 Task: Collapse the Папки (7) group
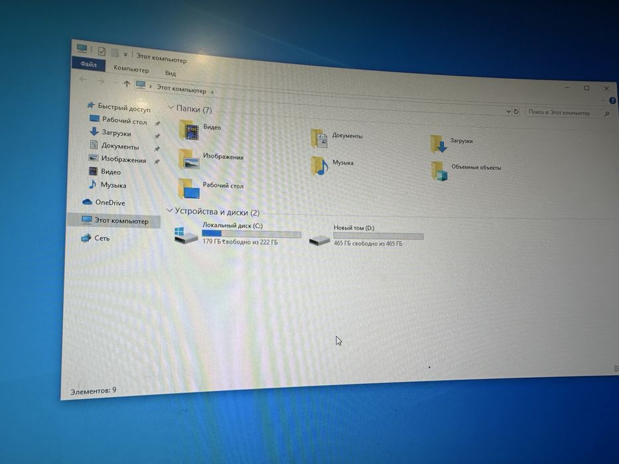171,107
